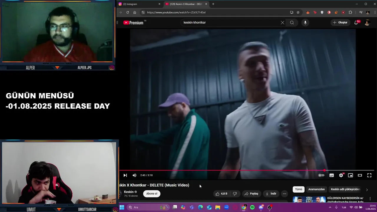Open the Oluştur create button
Image resolution: width=377 pixels, height=212 pixels.
point(340,22)
